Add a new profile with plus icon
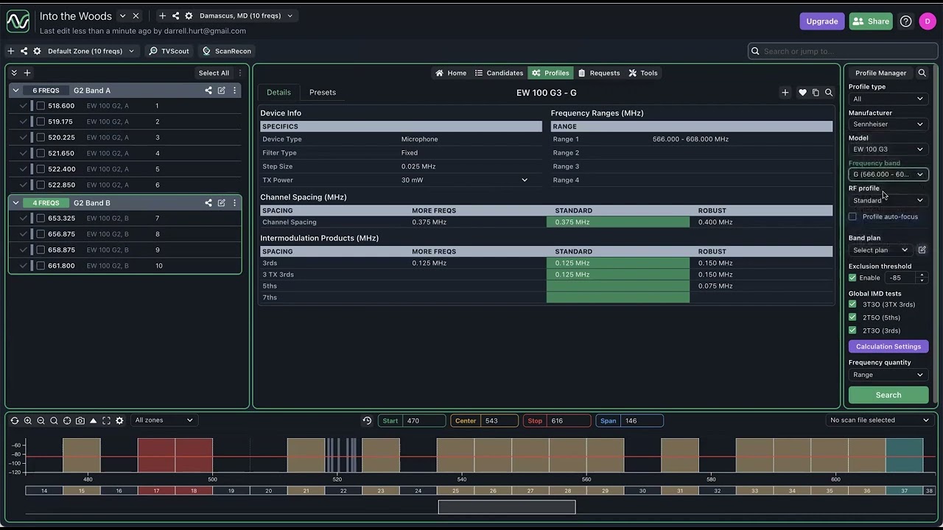Viewport: 943px width, 530px height. 785,93
